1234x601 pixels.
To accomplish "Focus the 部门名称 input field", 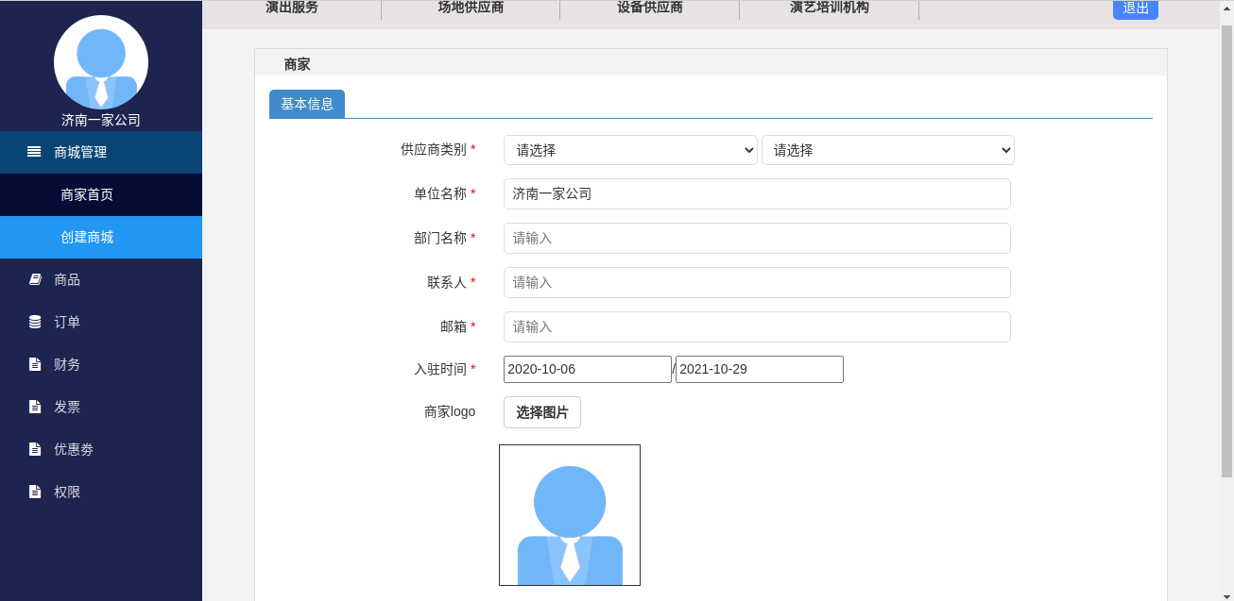I will pos(757,238).
